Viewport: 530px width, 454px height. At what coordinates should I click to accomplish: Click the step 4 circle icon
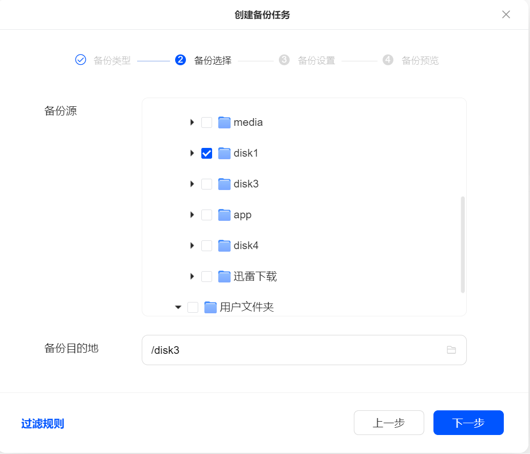coord(388,60)
